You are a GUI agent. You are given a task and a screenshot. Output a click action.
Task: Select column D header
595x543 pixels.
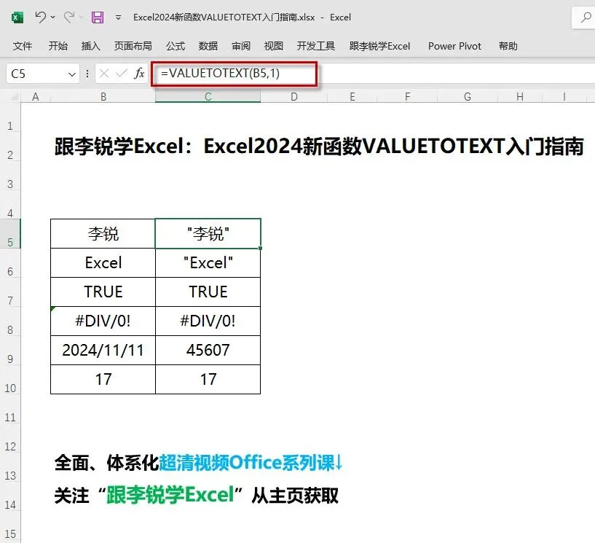pos(294,97)
